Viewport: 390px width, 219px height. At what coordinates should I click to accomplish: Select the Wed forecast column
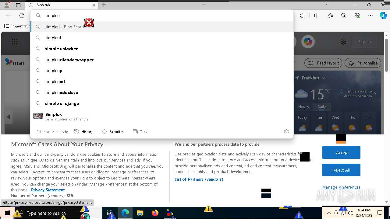335,123
